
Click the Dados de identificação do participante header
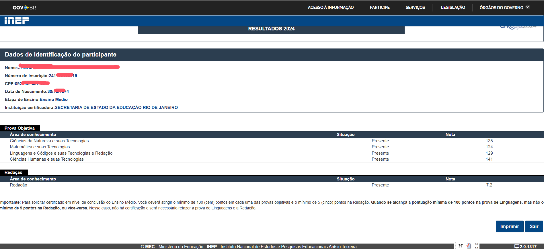coord(272,55)
